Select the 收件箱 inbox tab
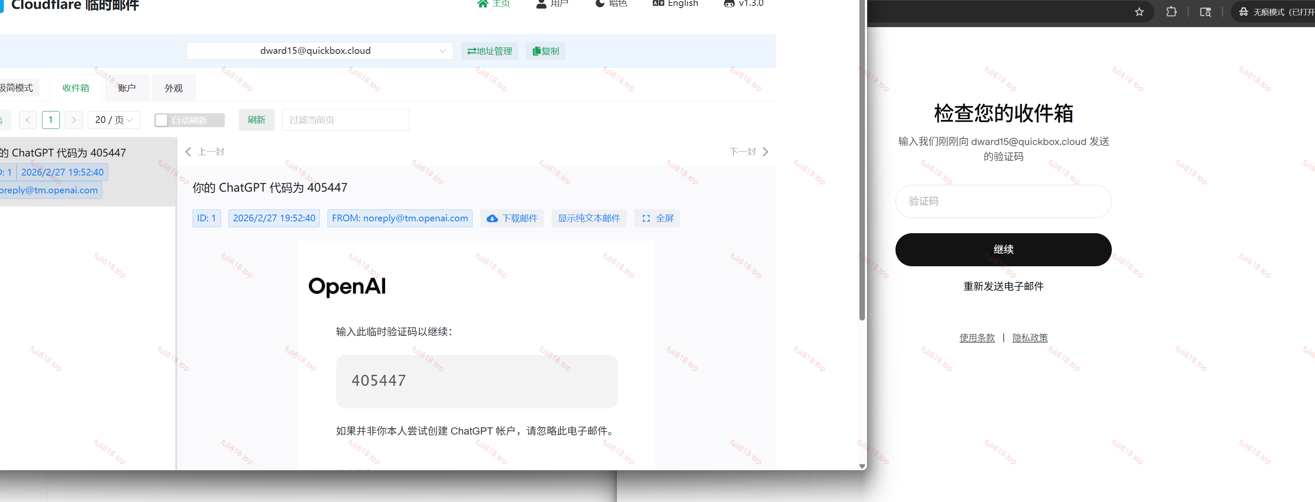This screenshot has height=502, width=1315. [x=76, y=88]
